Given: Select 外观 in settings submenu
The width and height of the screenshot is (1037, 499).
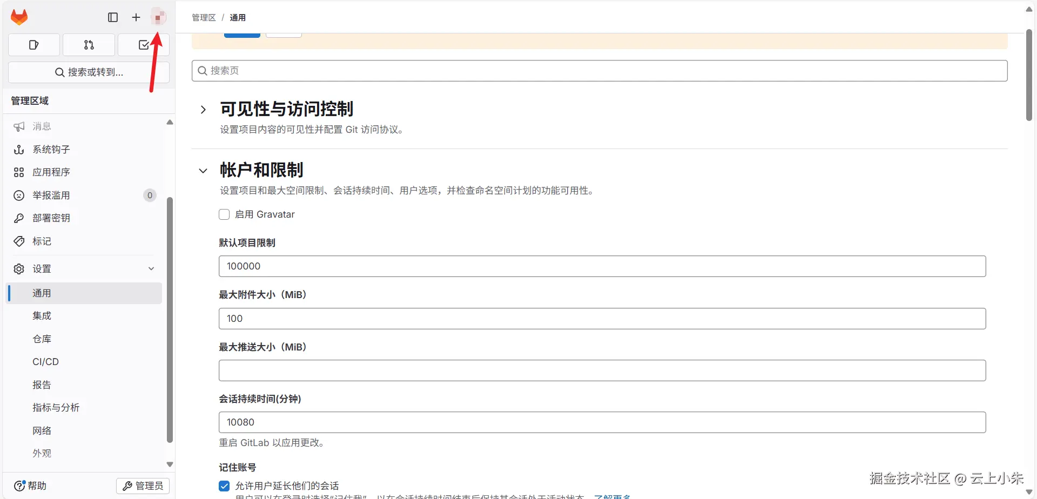Looking at the screenshot, I should [x=85, y=454].
